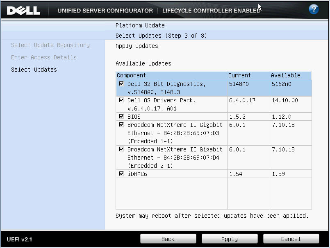The image size is (330, 248).
Task: Toggle Broadcom Embedded 2-1 checkbox
Action: [x=121, y=149]
